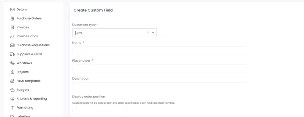Image resolution: width=304 pixels, height=117 pixels.
Task: Click the Details sidebar icon
Action: tap(12, 9)
